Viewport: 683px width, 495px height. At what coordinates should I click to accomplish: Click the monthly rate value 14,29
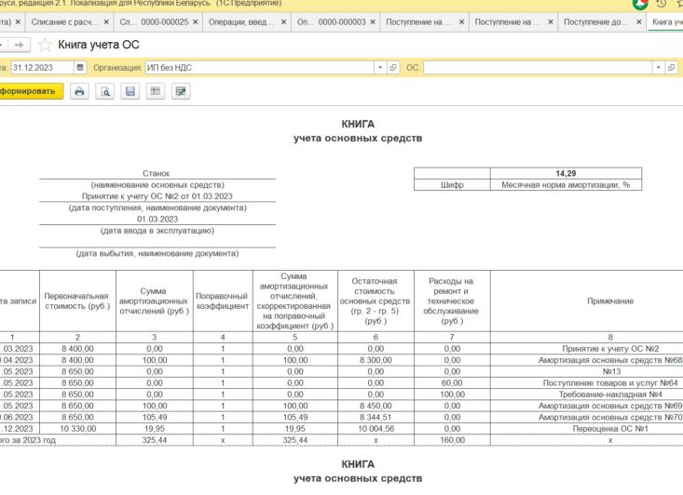tap(566, 173)
